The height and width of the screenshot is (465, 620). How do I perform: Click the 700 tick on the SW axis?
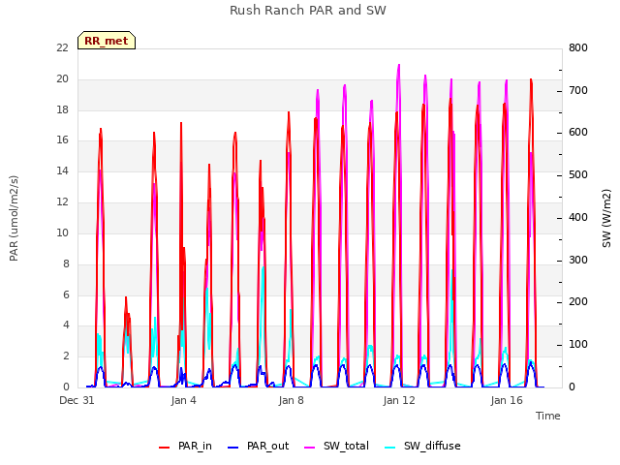coord(577,90)
